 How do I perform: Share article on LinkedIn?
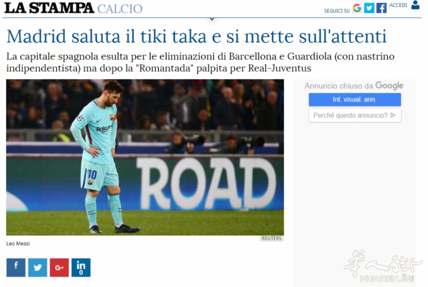81,267
